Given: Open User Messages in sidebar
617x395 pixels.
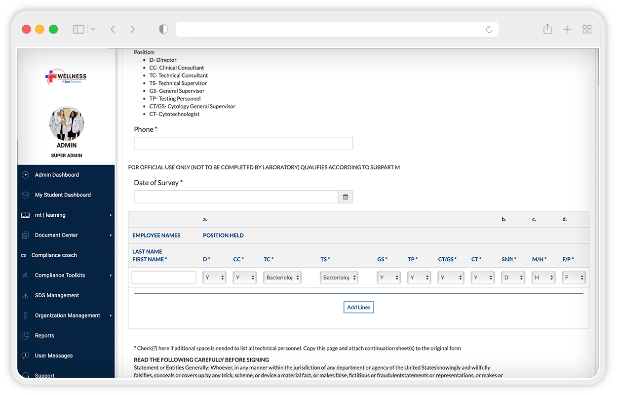Looking at the screenshot, I should [x=54, y=356].
